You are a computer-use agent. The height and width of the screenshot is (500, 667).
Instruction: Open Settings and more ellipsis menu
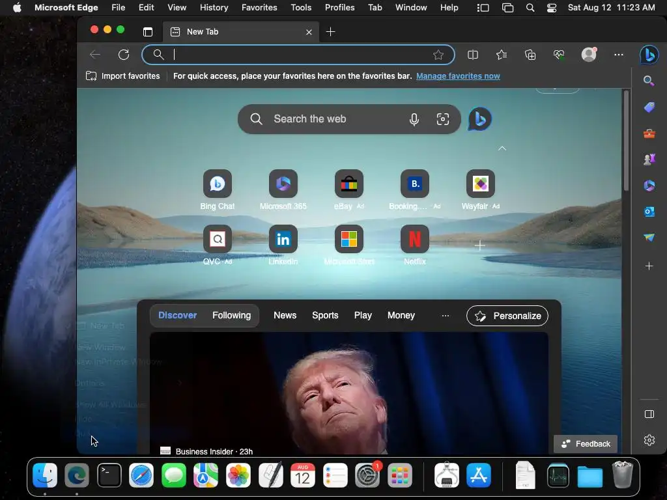coord(619,55)
